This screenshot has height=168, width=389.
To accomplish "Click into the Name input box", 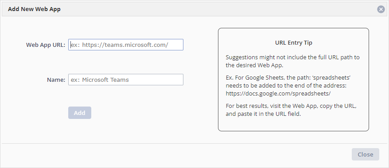I will [126, 80].
